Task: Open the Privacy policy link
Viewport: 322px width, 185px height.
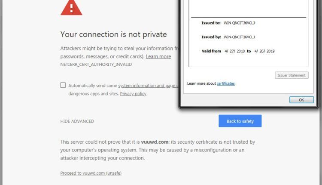Action: coord(133,94)
